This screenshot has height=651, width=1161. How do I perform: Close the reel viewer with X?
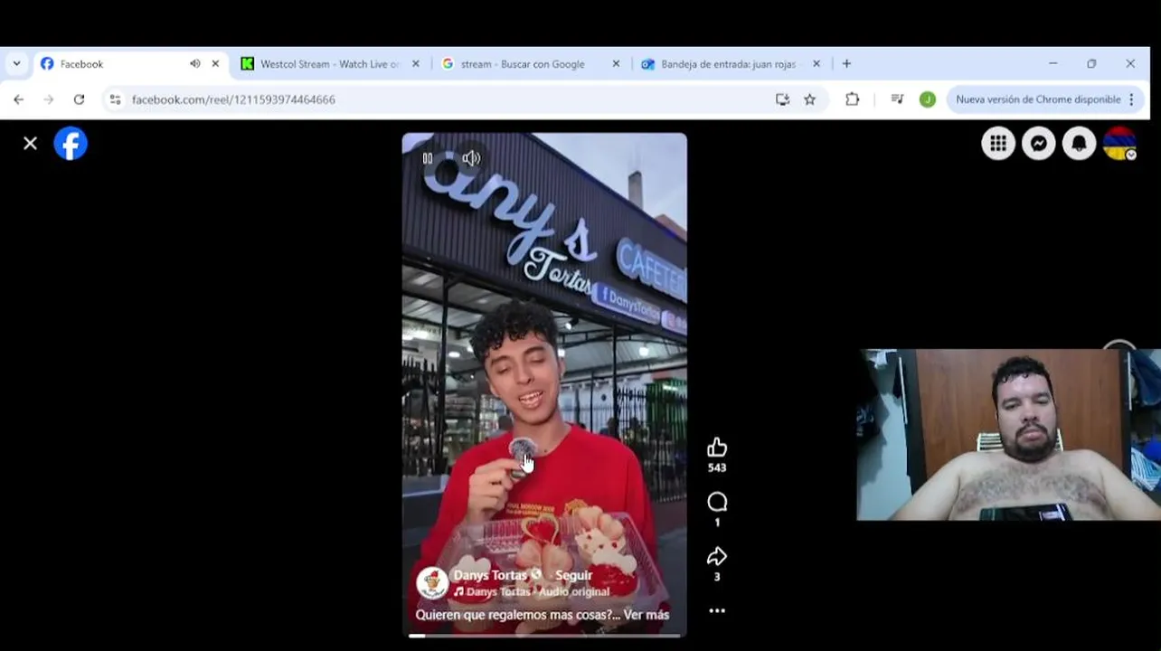[30, 143]
